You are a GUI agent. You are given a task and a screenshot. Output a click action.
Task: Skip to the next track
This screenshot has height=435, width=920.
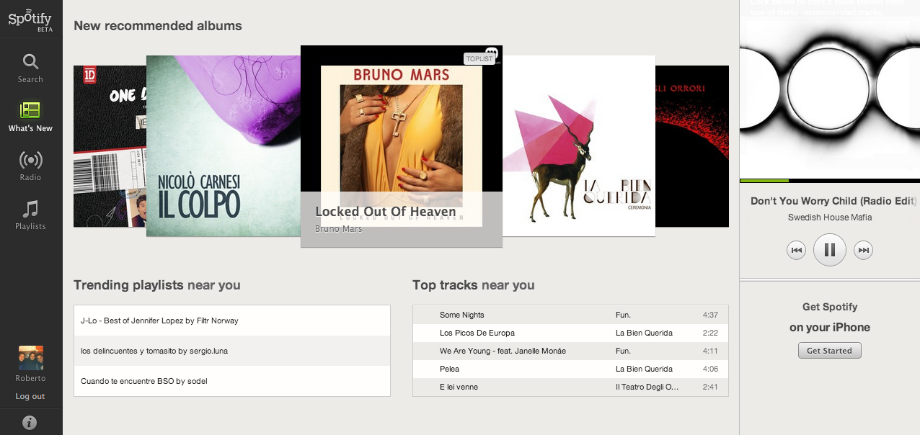(x=863, y=250)
